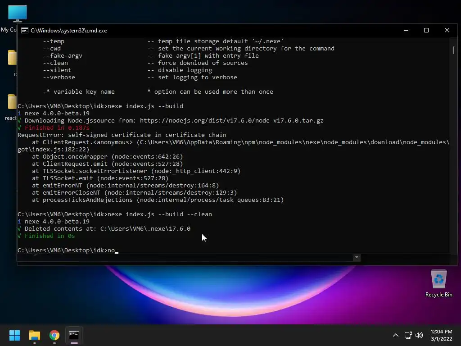
Task: Click the red 'Finished in 0.187s' text
Action: click(57, 127)
